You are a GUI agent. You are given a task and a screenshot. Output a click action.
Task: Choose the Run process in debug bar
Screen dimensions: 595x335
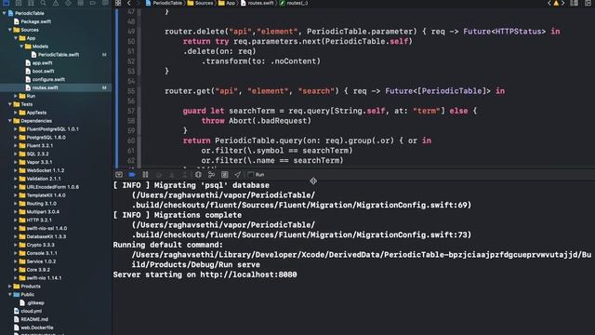click(x=257, y=174)
